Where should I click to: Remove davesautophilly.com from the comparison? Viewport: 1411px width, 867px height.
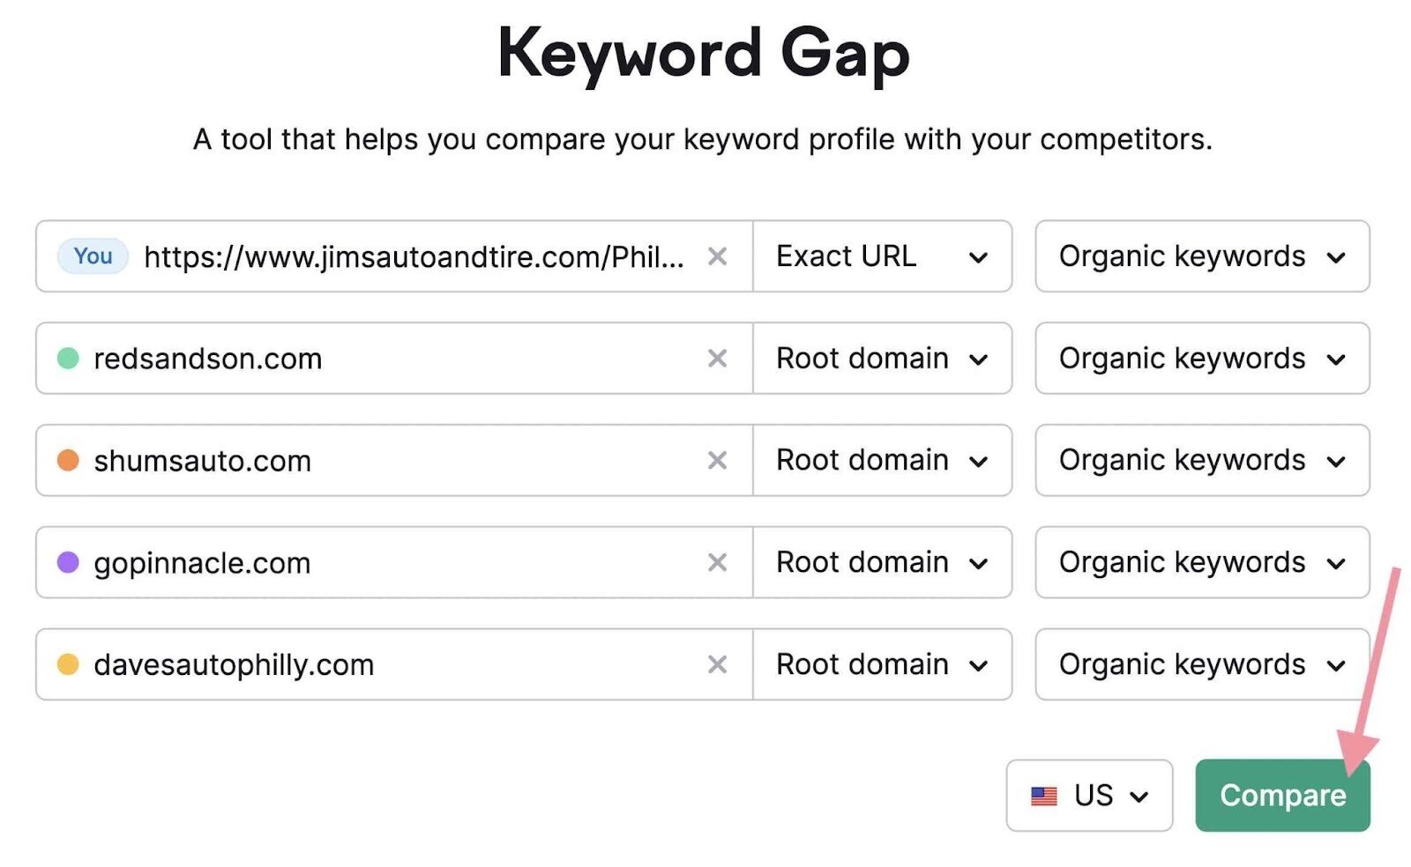(x=718, y=664)
